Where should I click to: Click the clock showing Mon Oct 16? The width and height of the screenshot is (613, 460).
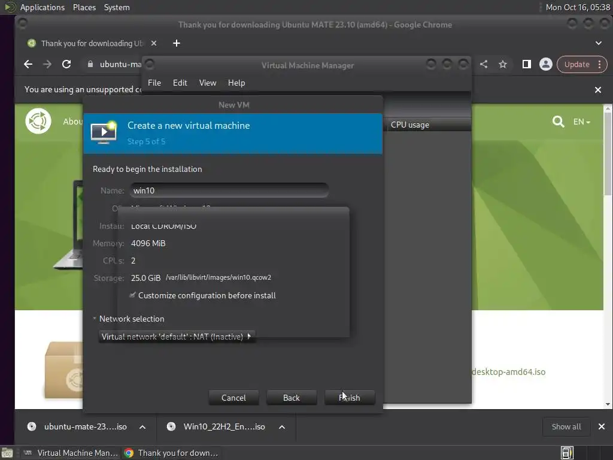click(578, 7)
